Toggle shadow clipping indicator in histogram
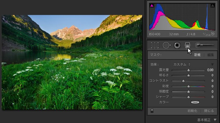This screenshot has height=123, width=220. pos(151,5)
